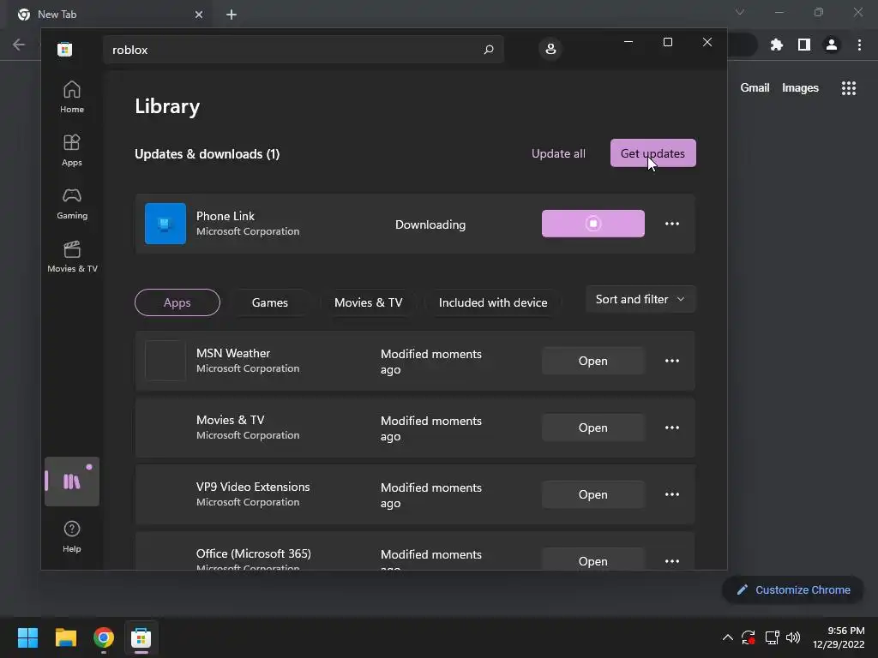The height and width of the screenshot is (658, 878).
Task: Open Help in the Store sidebar
Action: [x=72, y=536]
